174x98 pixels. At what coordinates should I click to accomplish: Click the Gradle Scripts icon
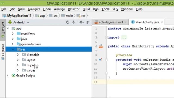[13, 76]
